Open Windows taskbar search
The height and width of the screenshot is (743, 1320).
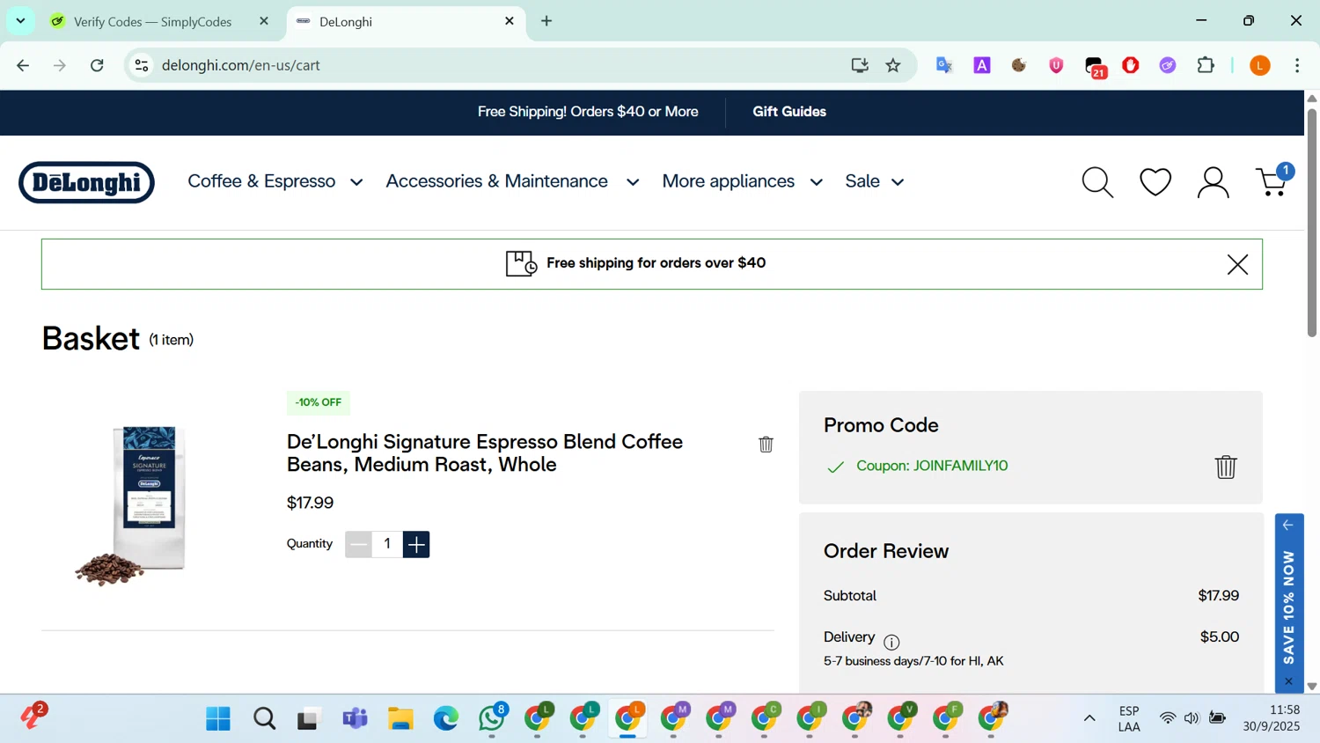264,719
